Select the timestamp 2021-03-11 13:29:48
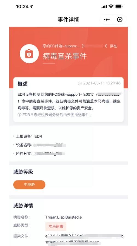 tap(102, 83)
